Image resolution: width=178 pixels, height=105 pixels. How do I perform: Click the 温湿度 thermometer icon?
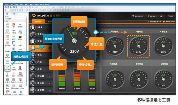point(33,90)
